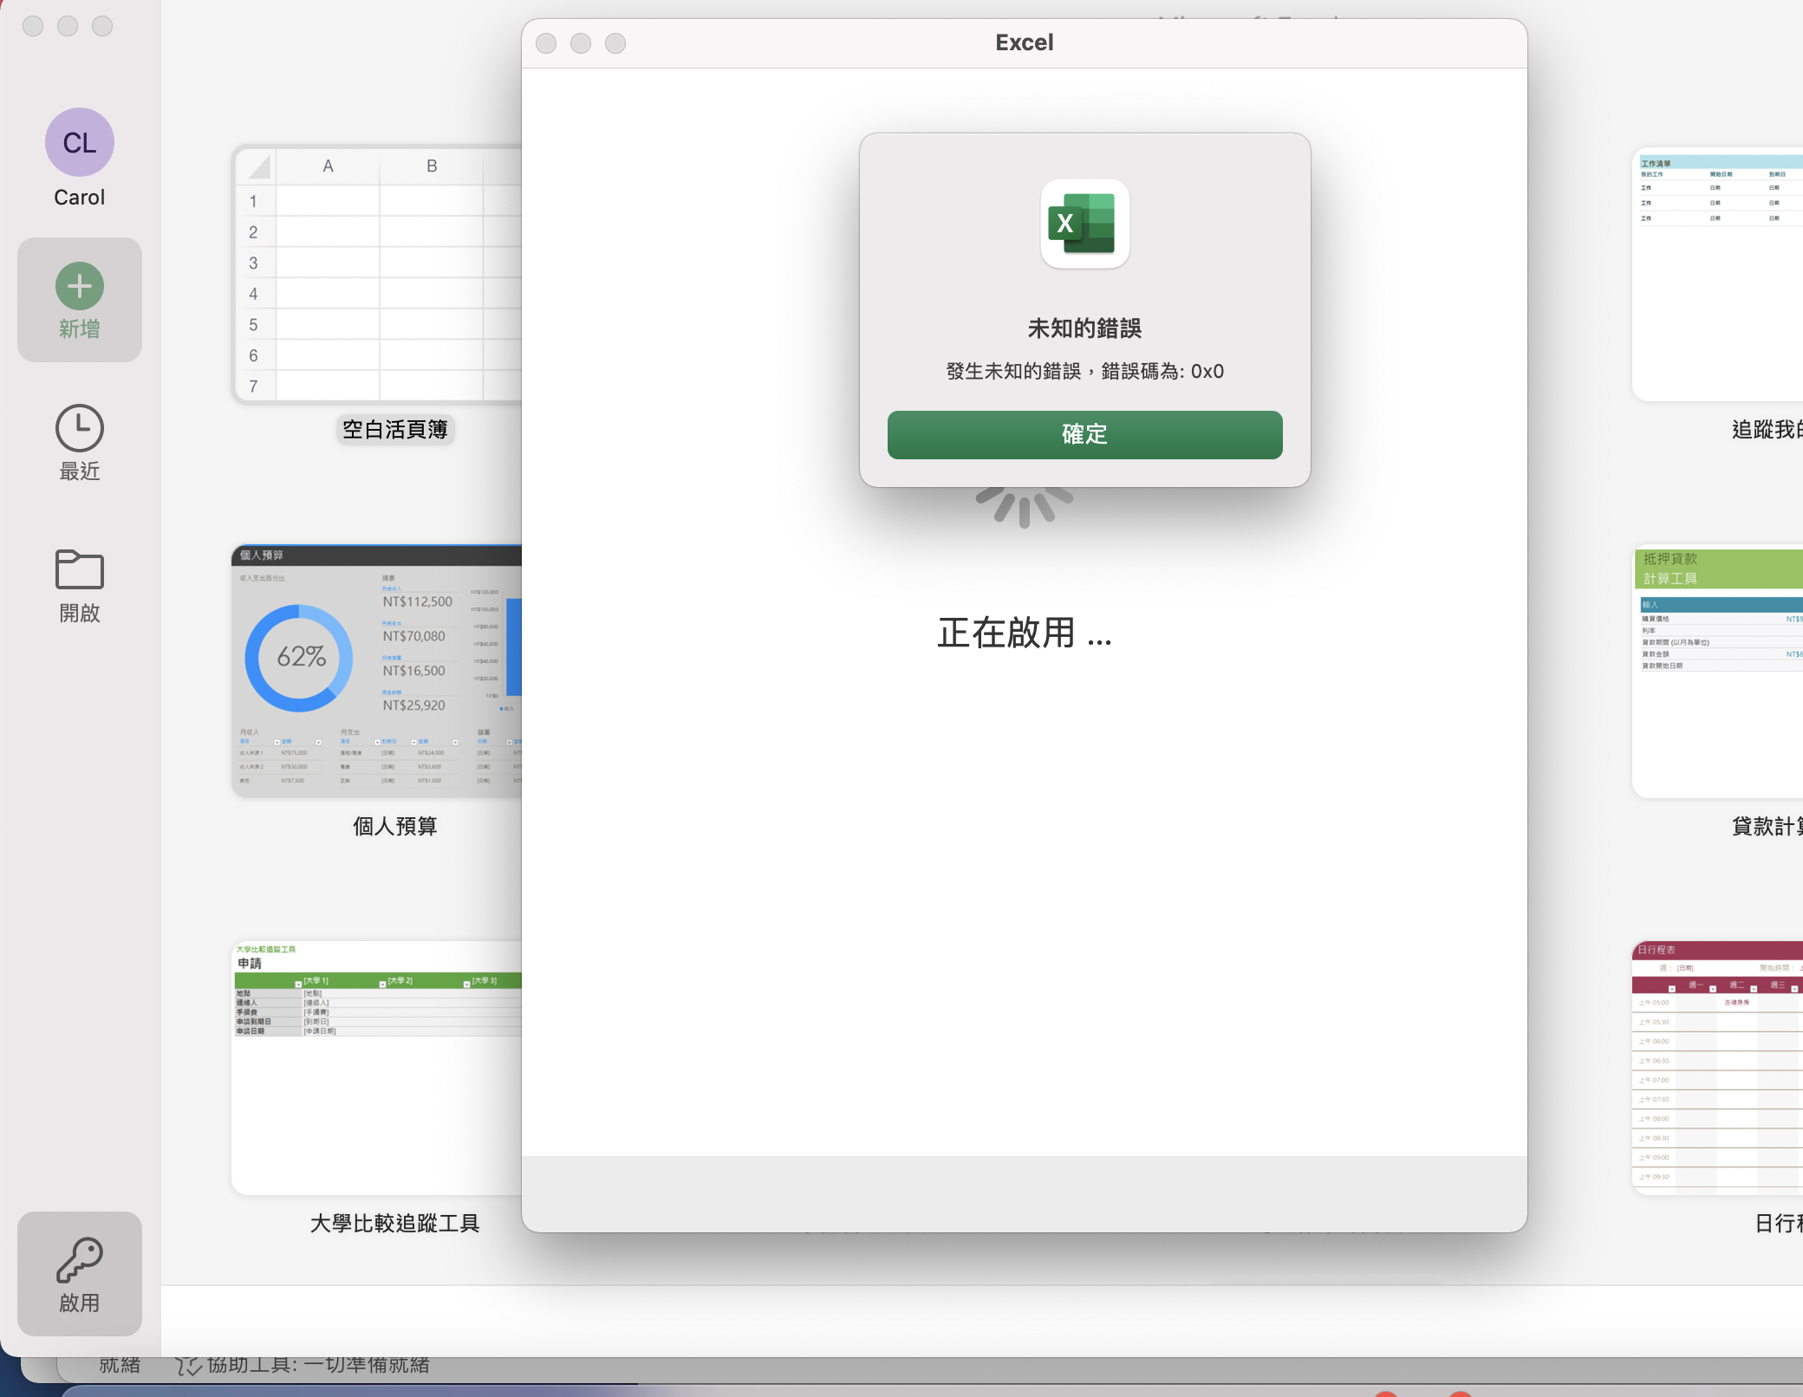Select the 抵押貸款計算工具 template thumbnail

point(1717,671)
